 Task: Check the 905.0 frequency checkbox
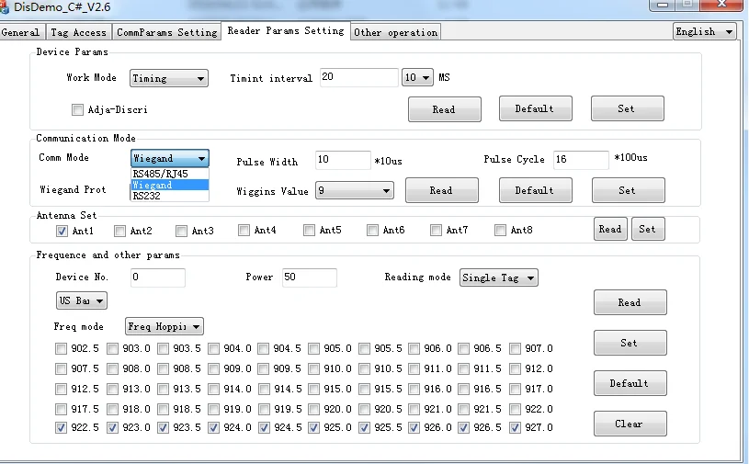(313, 348)
